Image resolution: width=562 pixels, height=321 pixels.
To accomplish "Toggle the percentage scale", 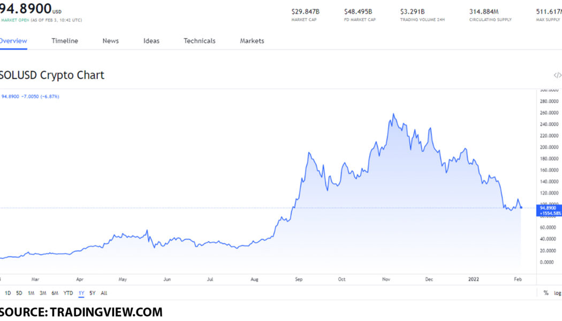I will point(545,293).
